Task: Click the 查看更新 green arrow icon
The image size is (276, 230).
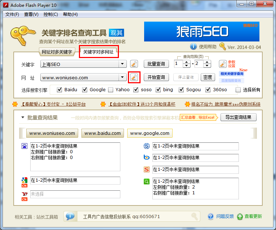Action: pos(240,216)
